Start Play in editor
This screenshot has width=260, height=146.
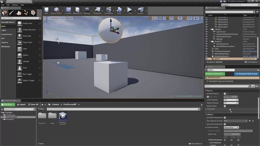[x=130, y=11]
